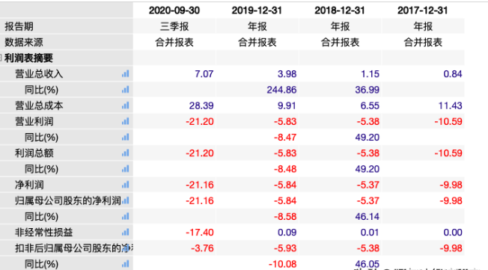This screenshot has height=270, width=488.
Task: Click chart icon beside 归属母公司股东的净利润
Action: (126, 200)
